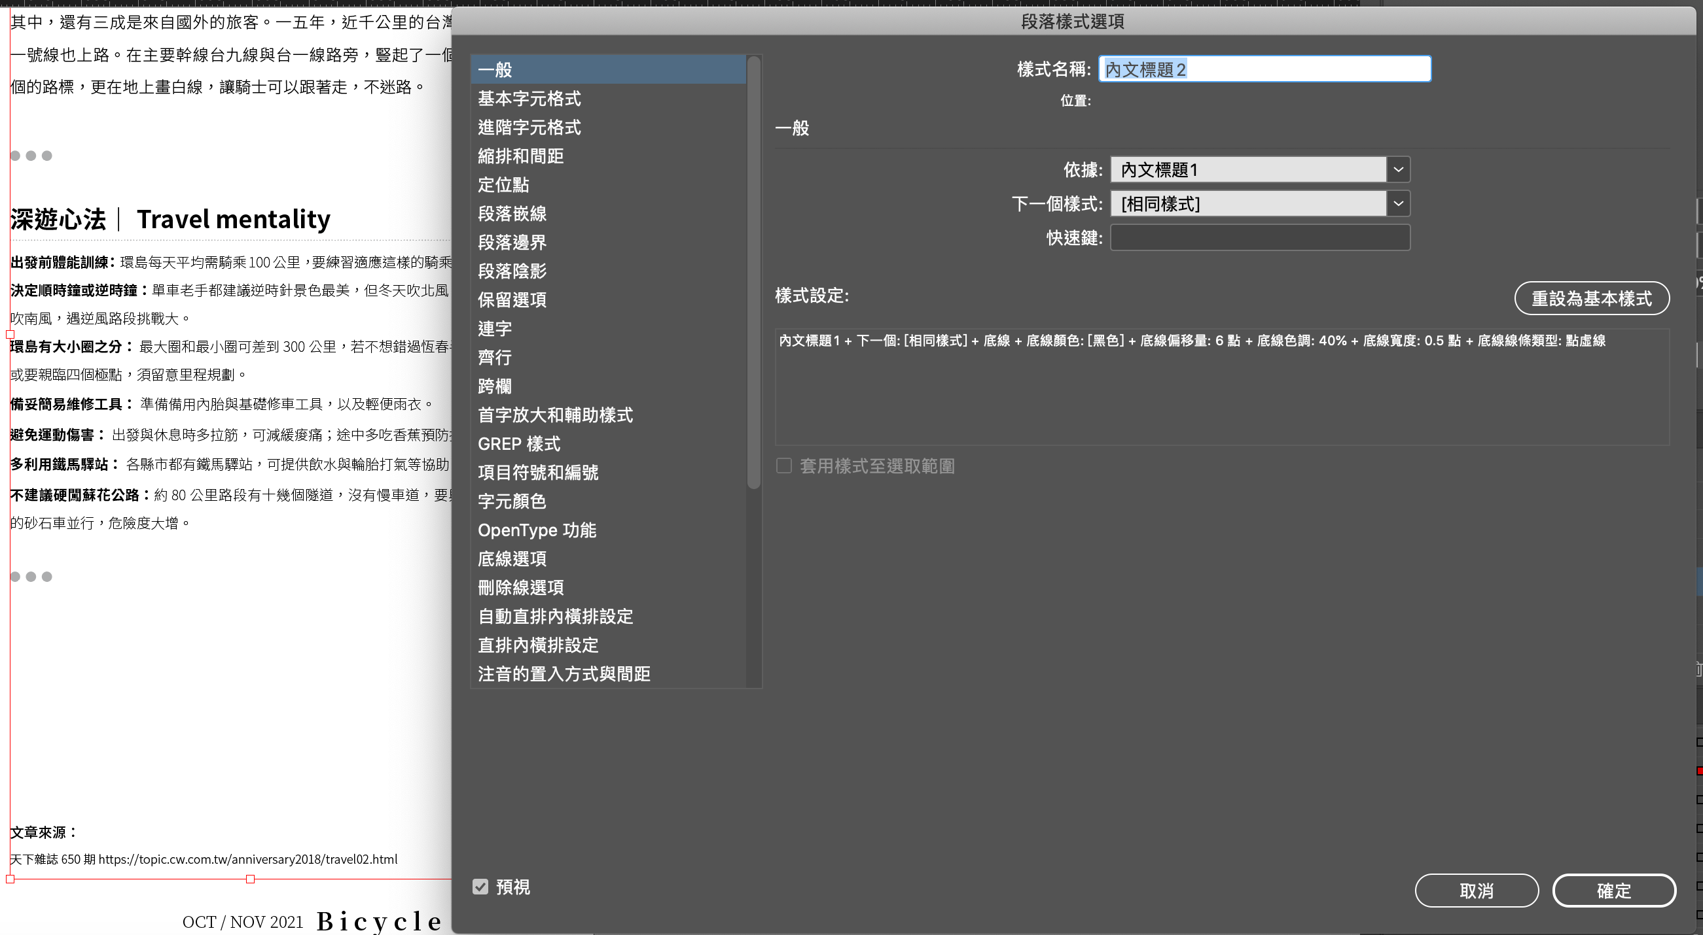
Task: Click the 樣式名稱 text field
Action: point(1264,69)
